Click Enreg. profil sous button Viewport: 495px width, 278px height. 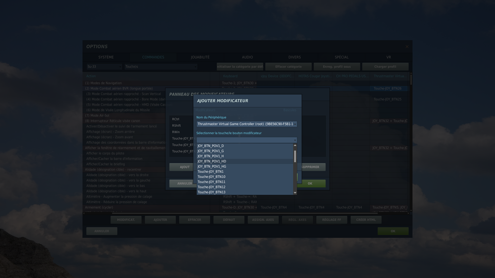(x=337, y=67)
